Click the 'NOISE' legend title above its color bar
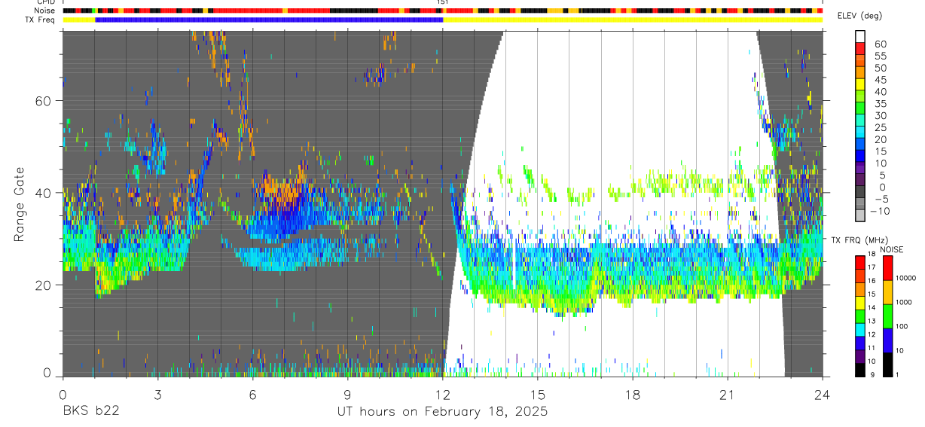 click(x=891, y=249)
